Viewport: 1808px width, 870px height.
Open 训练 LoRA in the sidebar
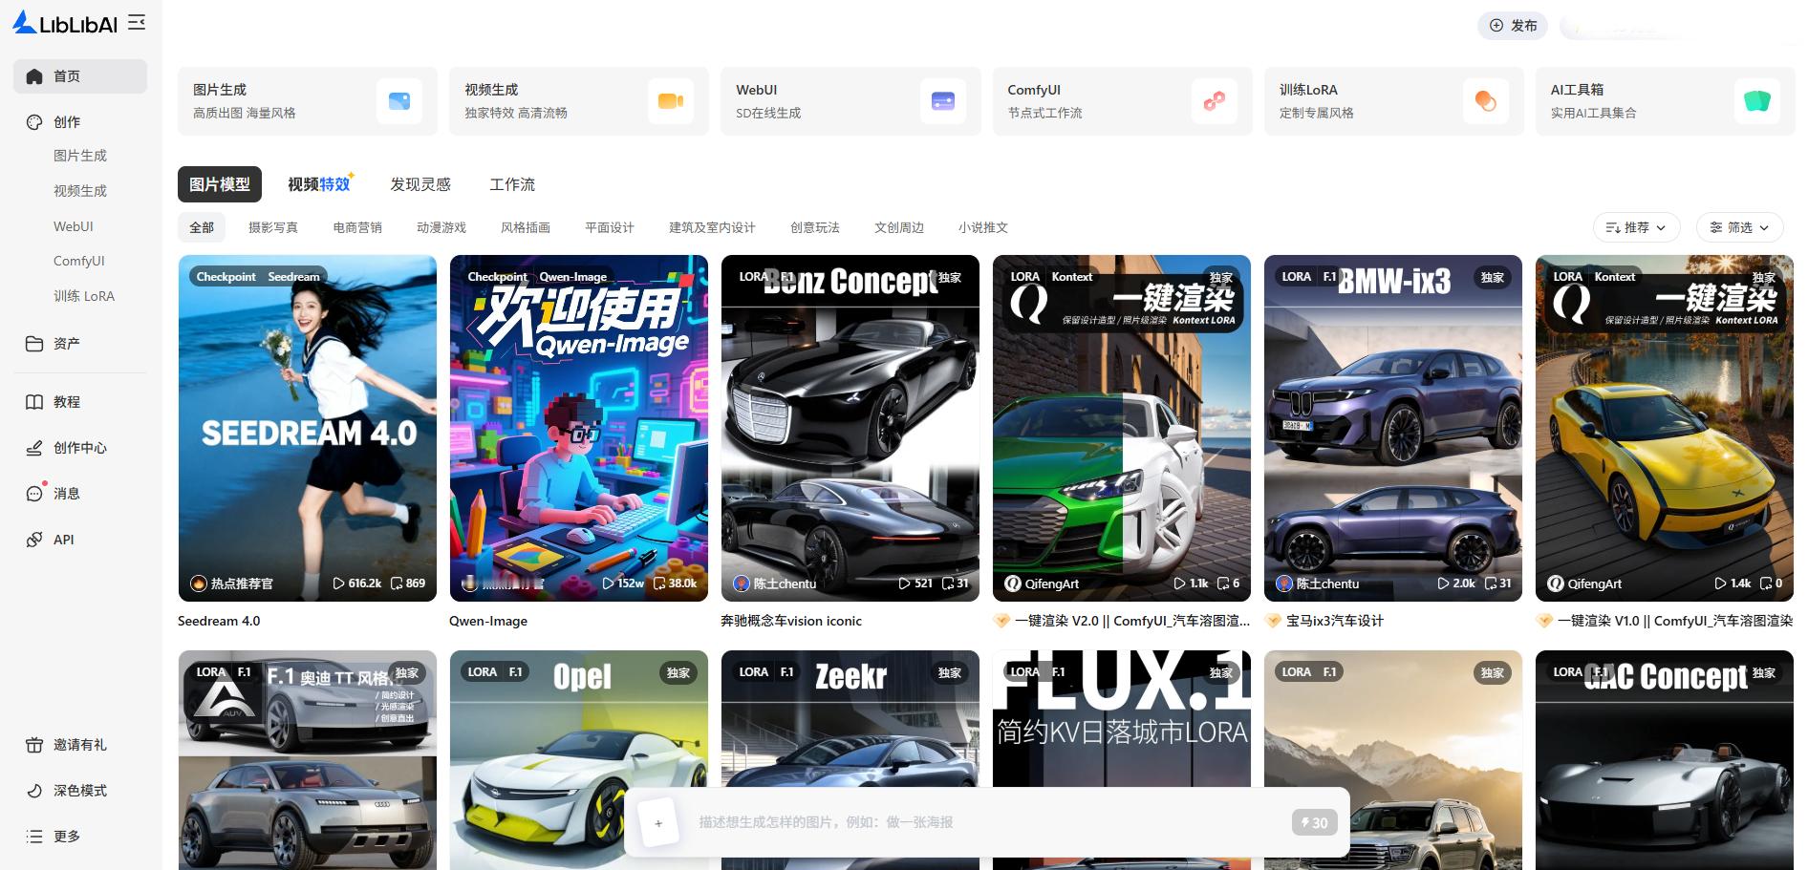click(84, 296)
